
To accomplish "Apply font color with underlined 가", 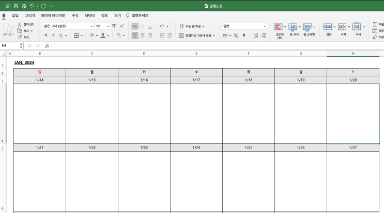I will tap(103, 36).
